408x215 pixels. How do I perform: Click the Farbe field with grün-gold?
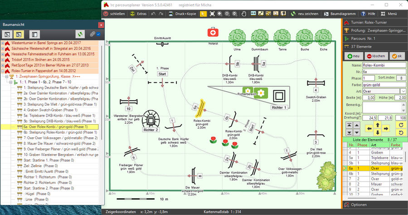pos(384,85)
